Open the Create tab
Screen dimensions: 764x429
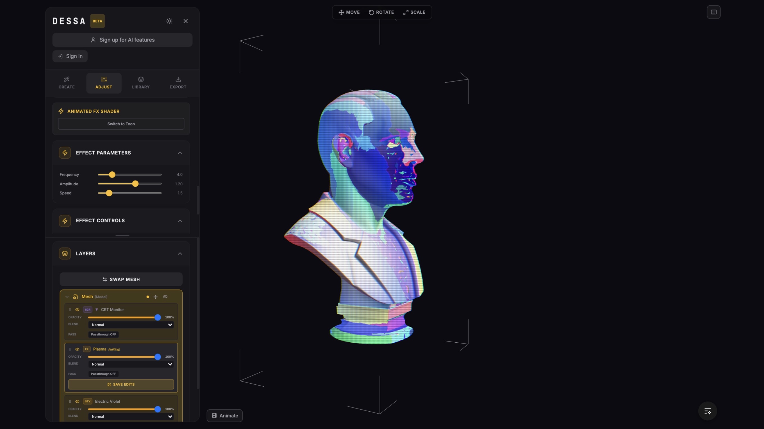67,83
